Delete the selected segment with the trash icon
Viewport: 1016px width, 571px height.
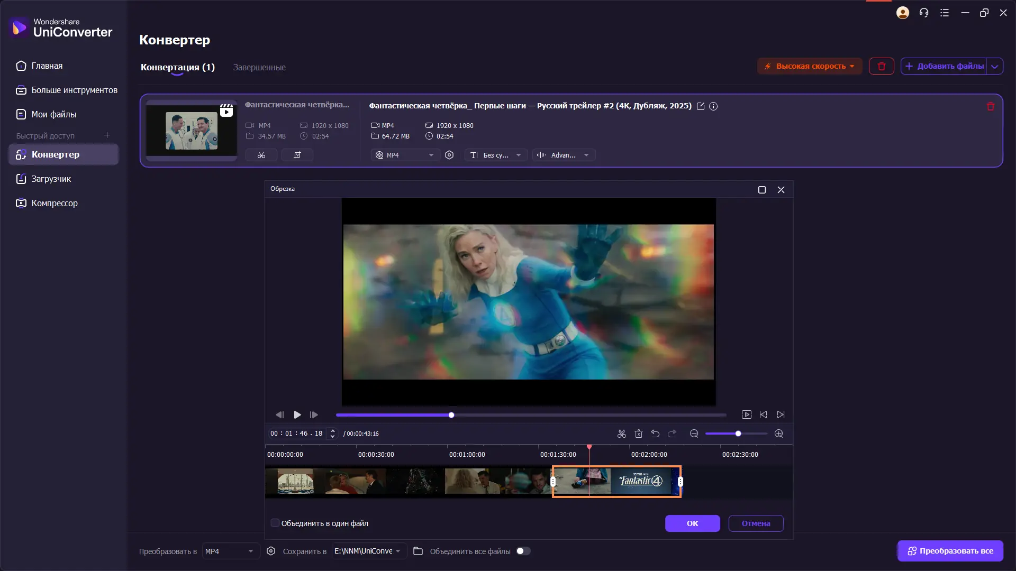coord(639,434)
